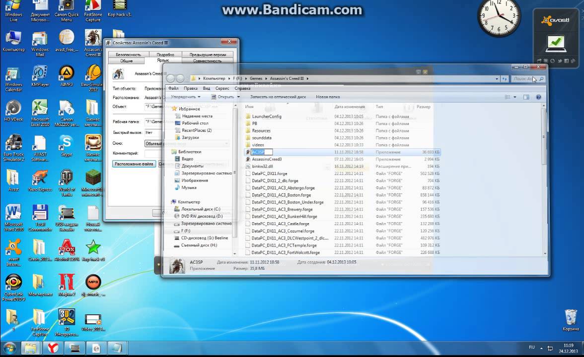Viewport: 584px width, 357px height.
Task: Open the HD VDeck desktop icon
Action: pos(13,111)
